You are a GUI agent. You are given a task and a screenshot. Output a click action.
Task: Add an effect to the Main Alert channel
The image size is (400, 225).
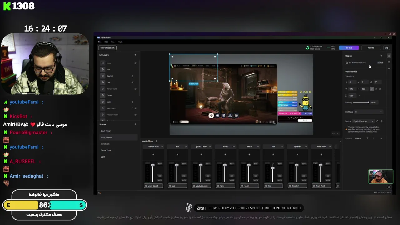coord(321,154)
